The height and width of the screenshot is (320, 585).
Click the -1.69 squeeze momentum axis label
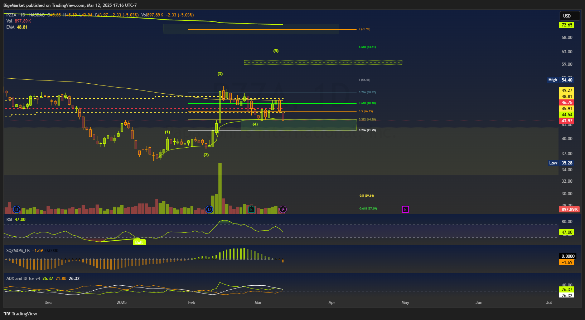point(567,262)
